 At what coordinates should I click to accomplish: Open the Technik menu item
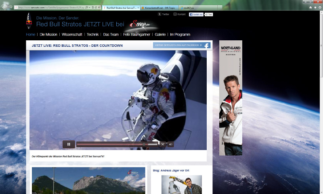tap(92, 34)
